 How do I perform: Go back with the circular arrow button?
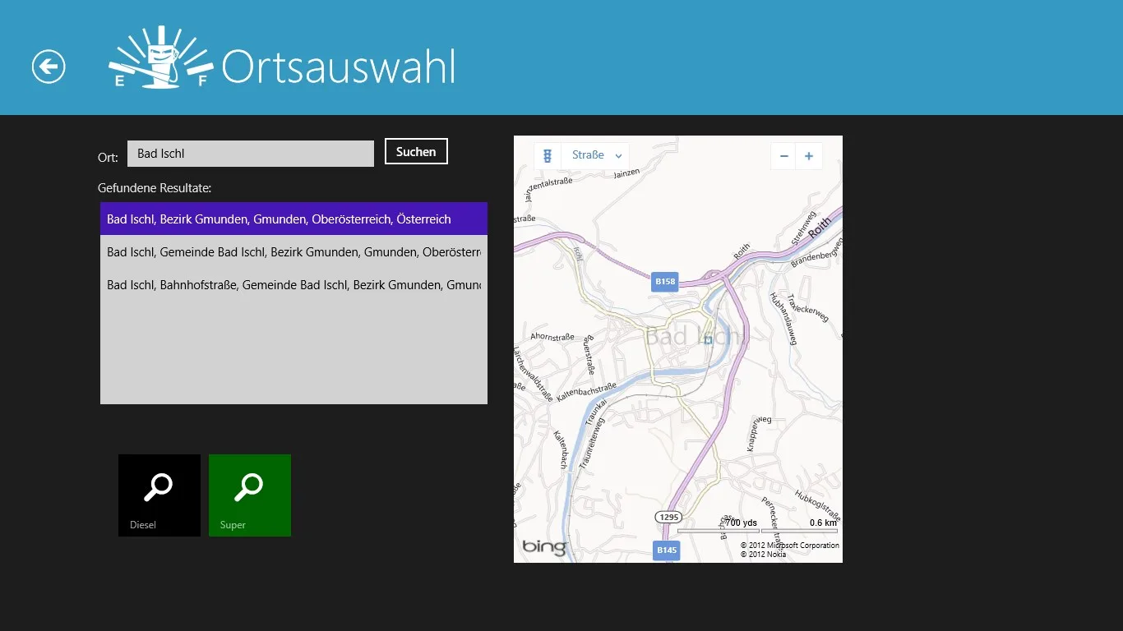click(49, 67)
